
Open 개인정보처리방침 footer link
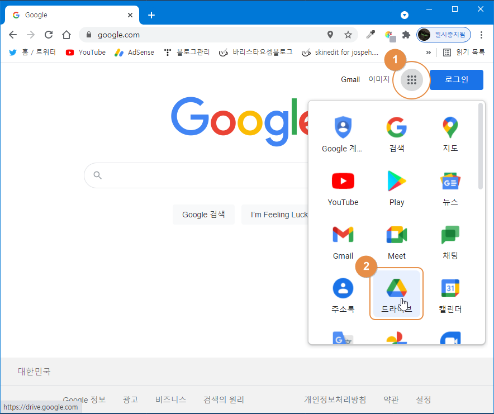click(335, 399)
